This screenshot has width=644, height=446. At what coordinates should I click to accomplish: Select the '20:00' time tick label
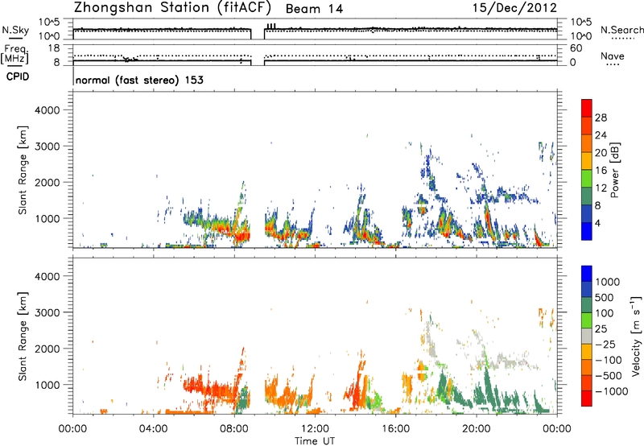476,429
